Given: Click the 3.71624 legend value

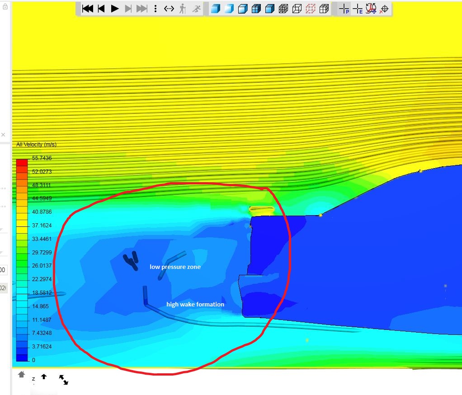Looking at the screenshot, I should (x=42, y=346).
